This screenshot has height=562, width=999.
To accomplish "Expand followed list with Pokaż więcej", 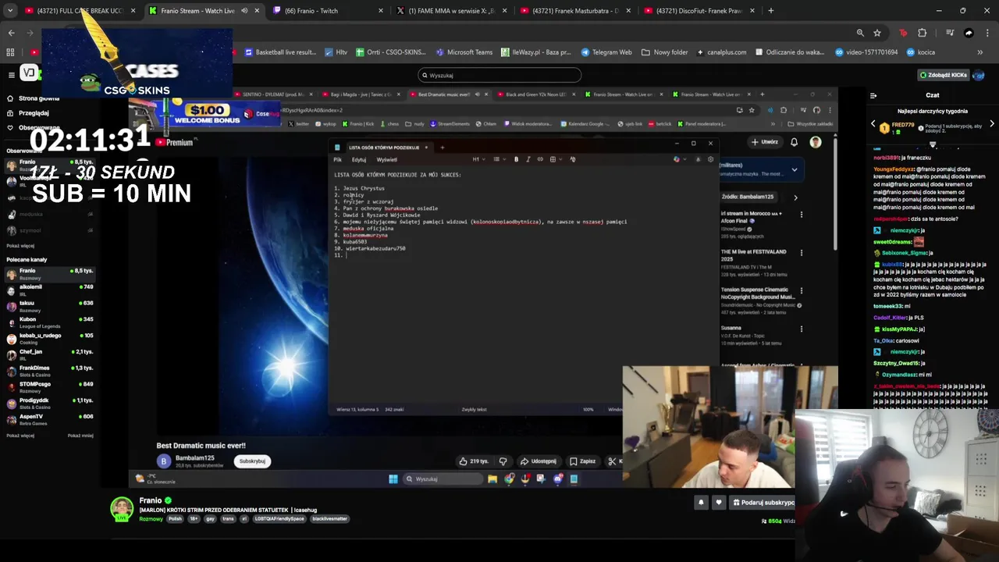I will (x=20, y=246).
